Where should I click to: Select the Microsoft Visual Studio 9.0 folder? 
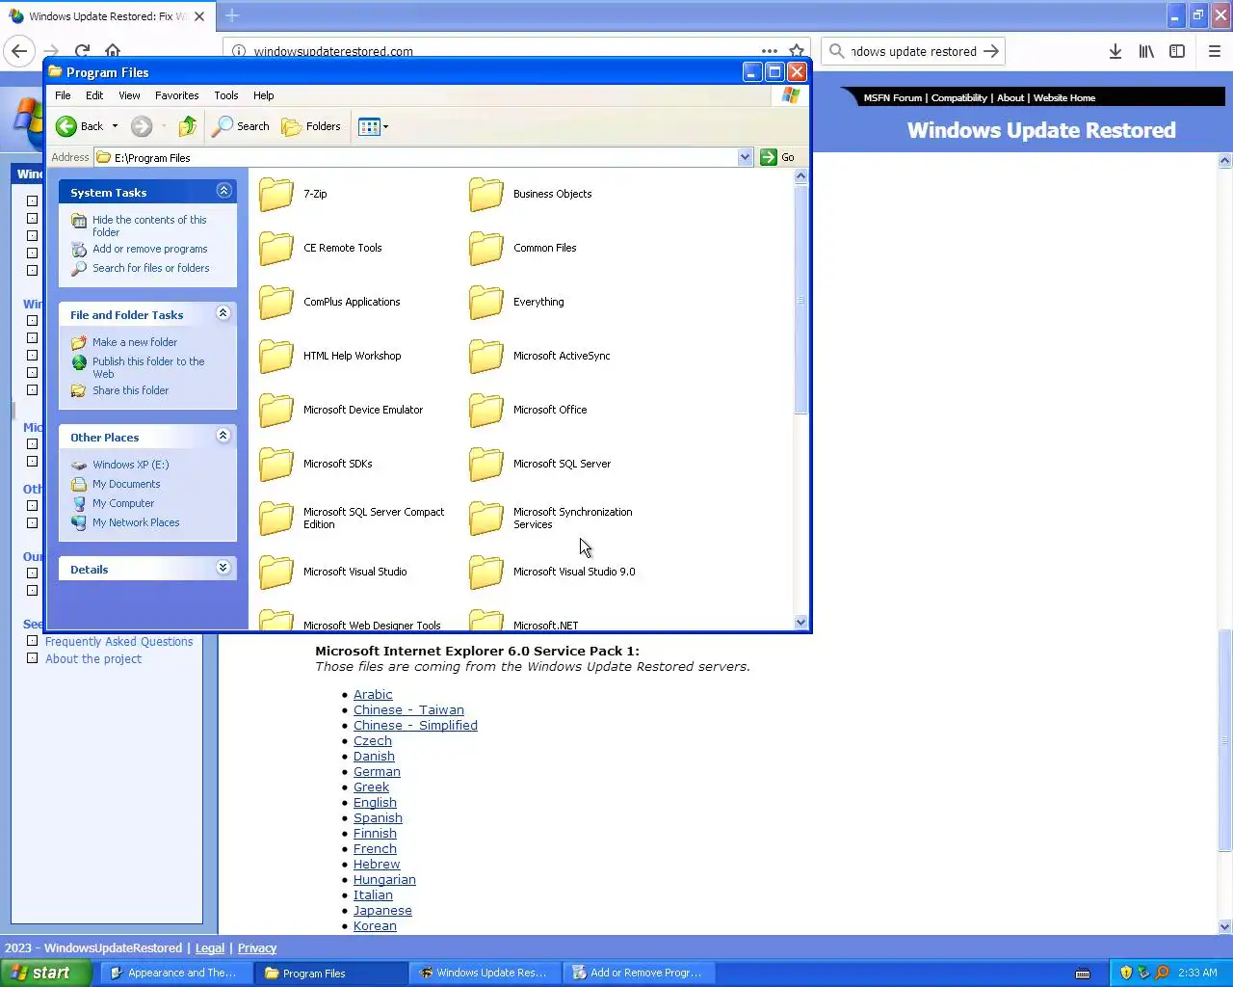[x=553, y=572]
